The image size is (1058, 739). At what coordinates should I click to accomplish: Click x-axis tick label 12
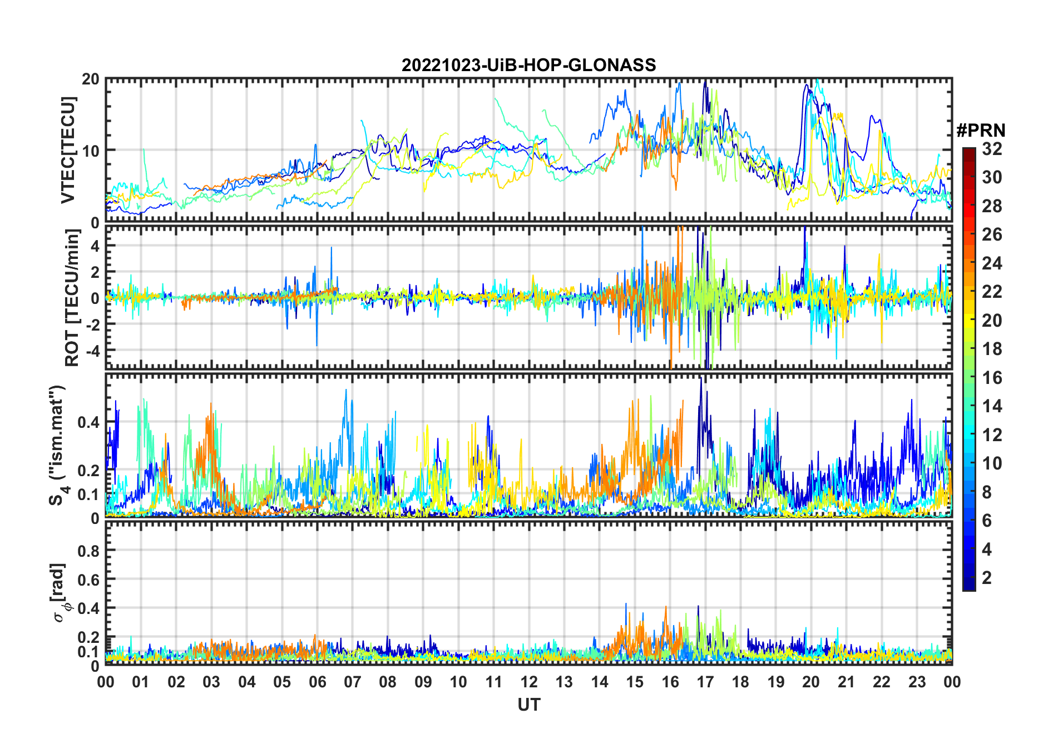tap(529, 682)
